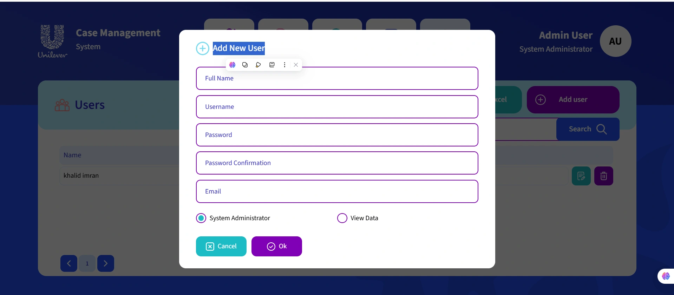Select the System Administrator radio button
Image resolution: width=674 pixels, height=295 pixels.
tap(201, 218)
